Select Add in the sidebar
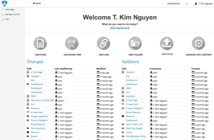The width and height of the screenshot is (214, 140). coord(7,19)
